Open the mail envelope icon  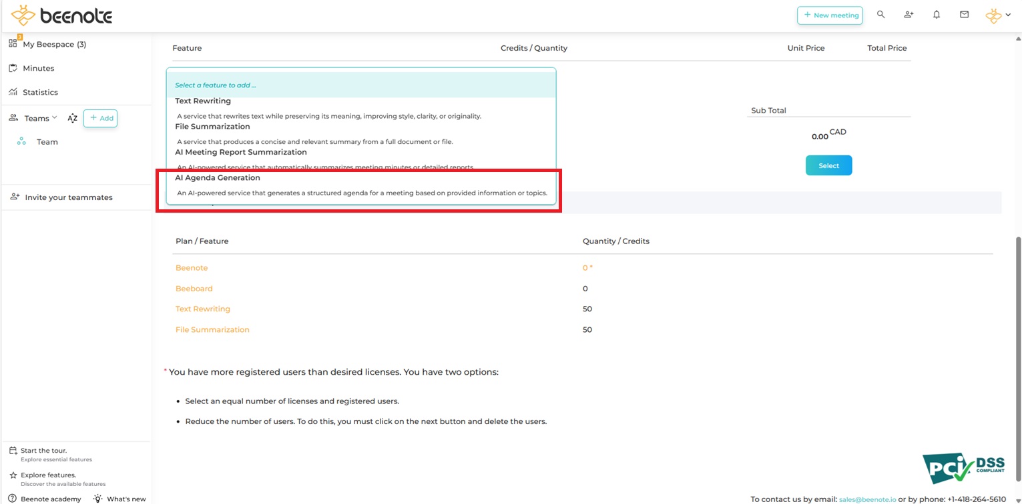[964, 15]
